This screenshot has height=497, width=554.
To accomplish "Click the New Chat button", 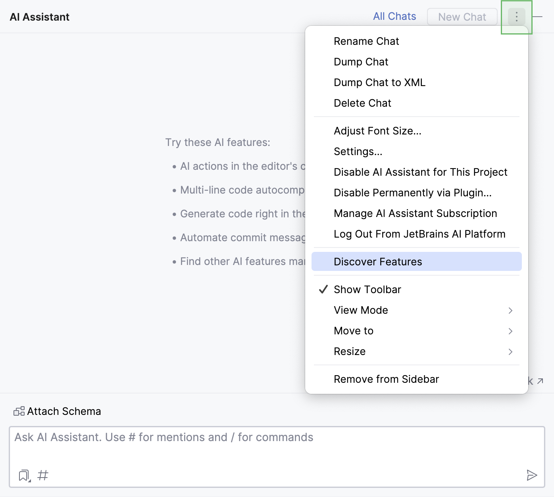I will [462, 17].
